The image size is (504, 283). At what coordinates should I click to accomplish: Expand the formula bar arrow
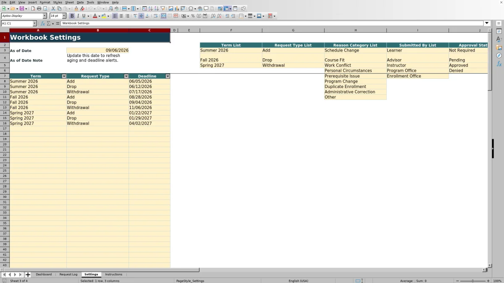click(487, 23)
